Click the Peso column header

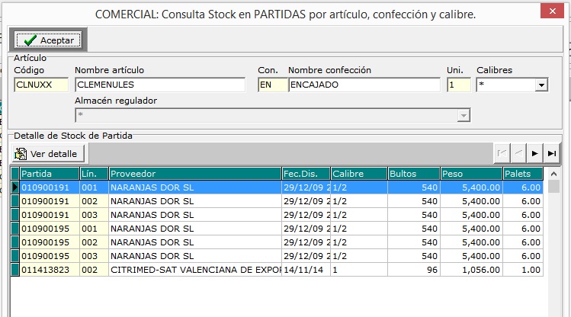[x=470, y=174]
